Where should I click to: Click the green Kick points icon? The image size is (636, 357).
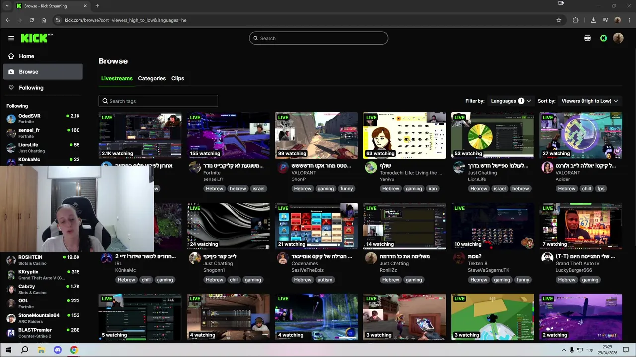click(603, 38)
